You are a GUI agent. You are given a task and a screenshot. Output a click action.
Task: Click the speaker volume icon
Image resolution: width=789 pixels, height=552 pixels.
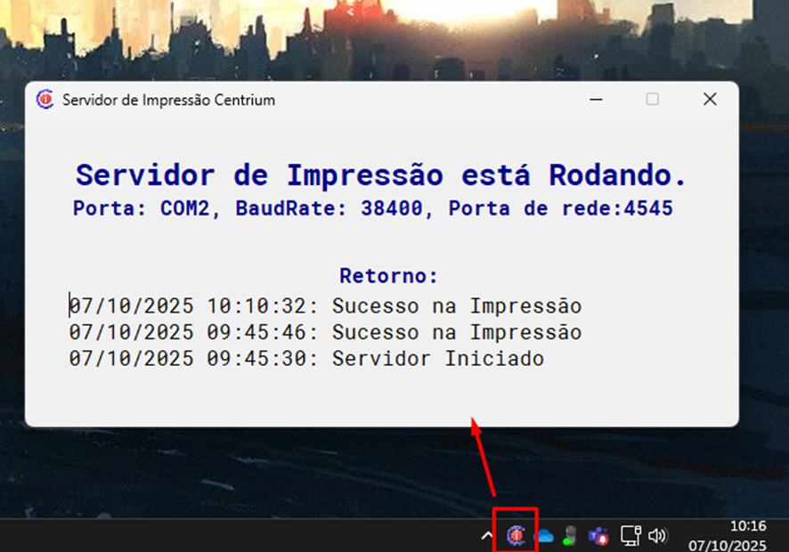point(657,536)
